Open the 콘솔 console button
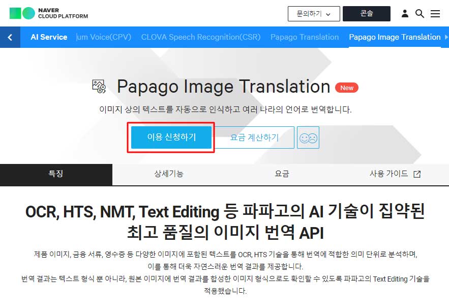 pyautogui.click(x=367, y=13)
